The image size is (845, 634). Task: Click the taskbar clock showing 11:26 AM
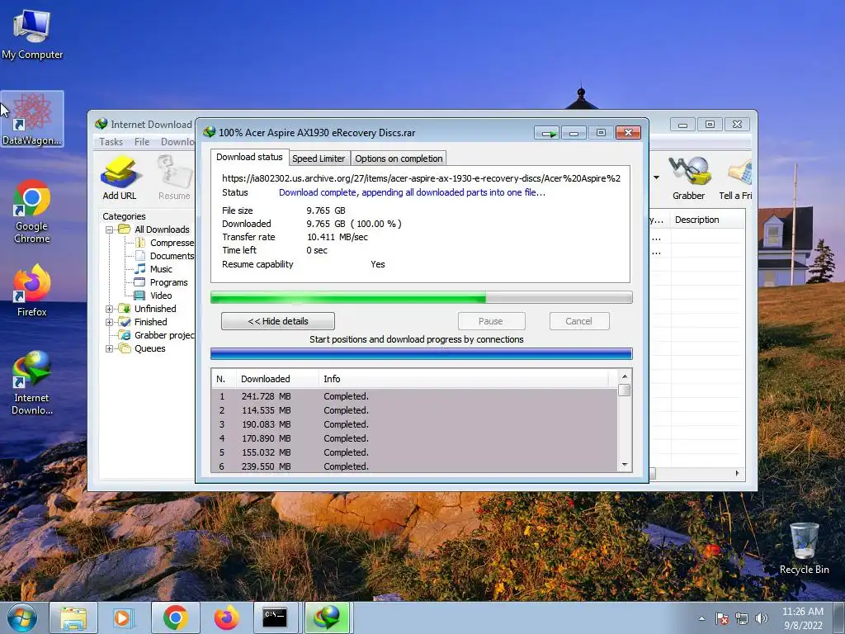point(803,617)
